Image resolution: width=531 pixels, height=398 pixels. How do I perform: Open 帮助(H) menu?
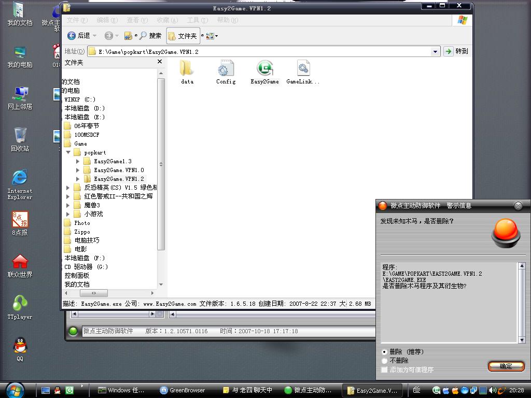228,20
